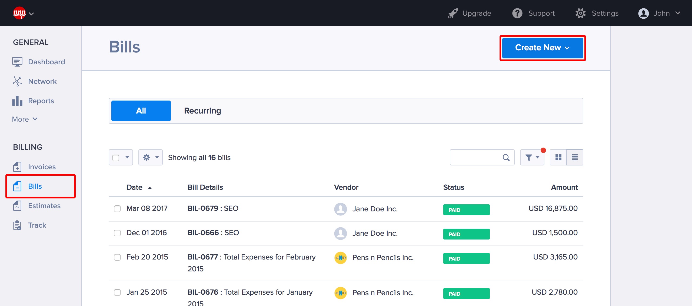Open Reports bar chart icon
The width and height of the screenshot is (692, 306).
(17, 101)
